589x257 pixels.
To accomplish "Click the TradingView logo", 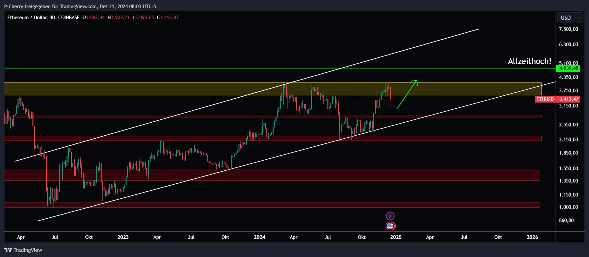I will pos(23,250).
